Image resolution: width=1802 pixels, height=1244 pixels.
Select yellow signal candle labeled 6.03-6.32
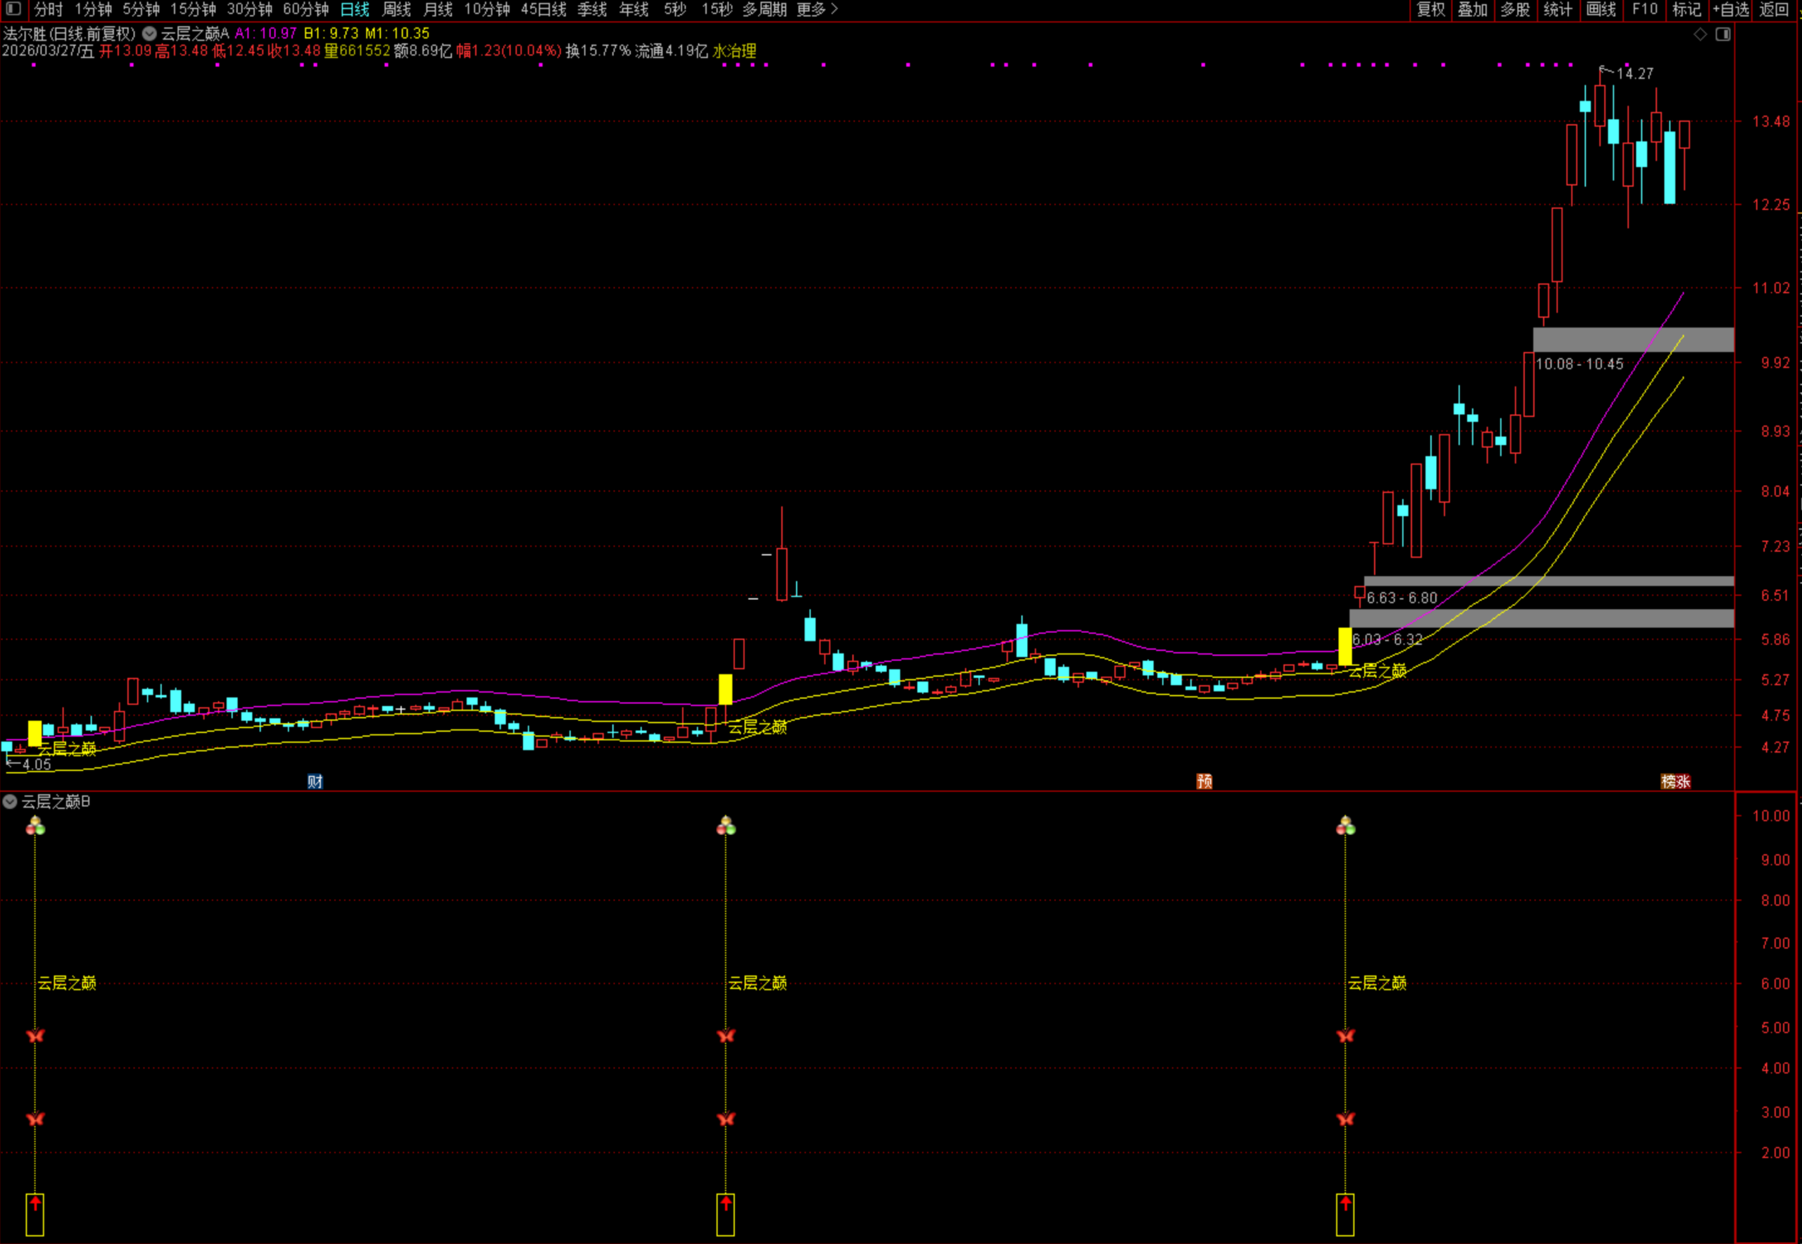coord(1344,646)
